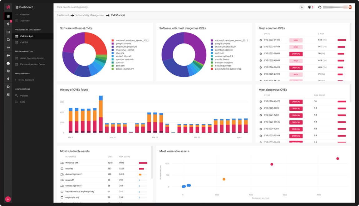Go to Asset Operation Center
This screenshot has height=206, width=359.
(32, 58)
